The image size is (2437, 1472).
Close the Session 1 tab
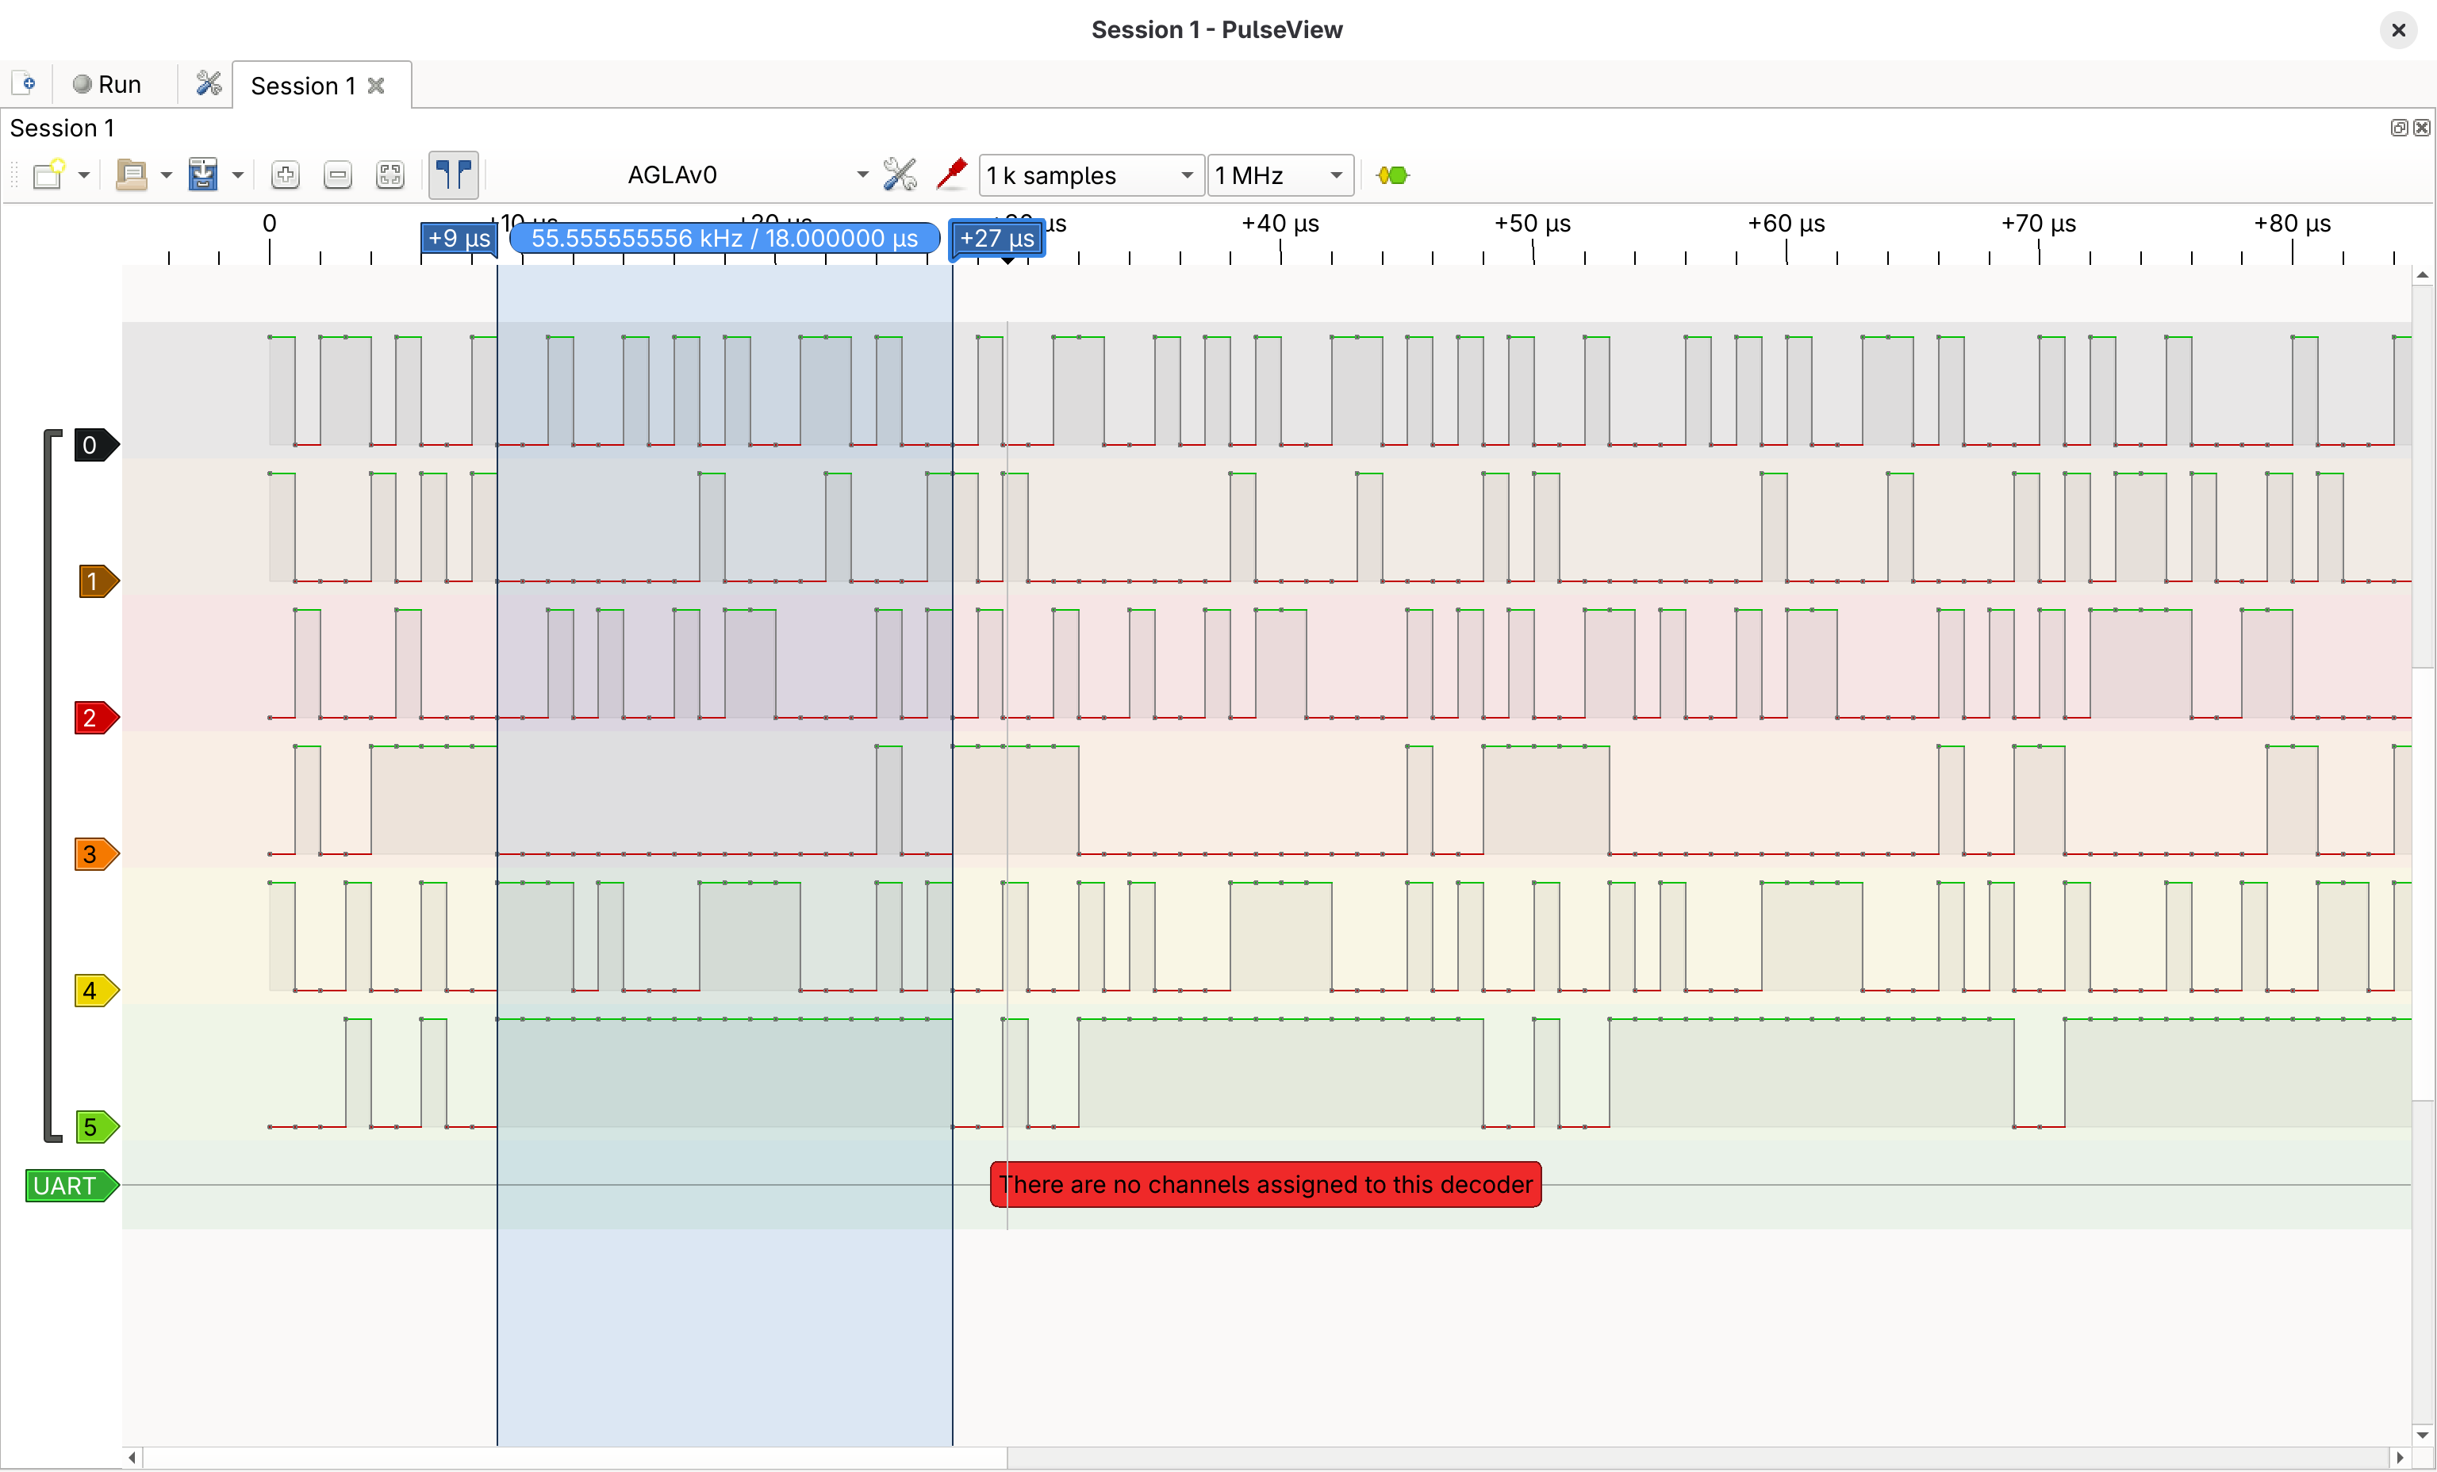pyautogui.click(x=376, y=86)
